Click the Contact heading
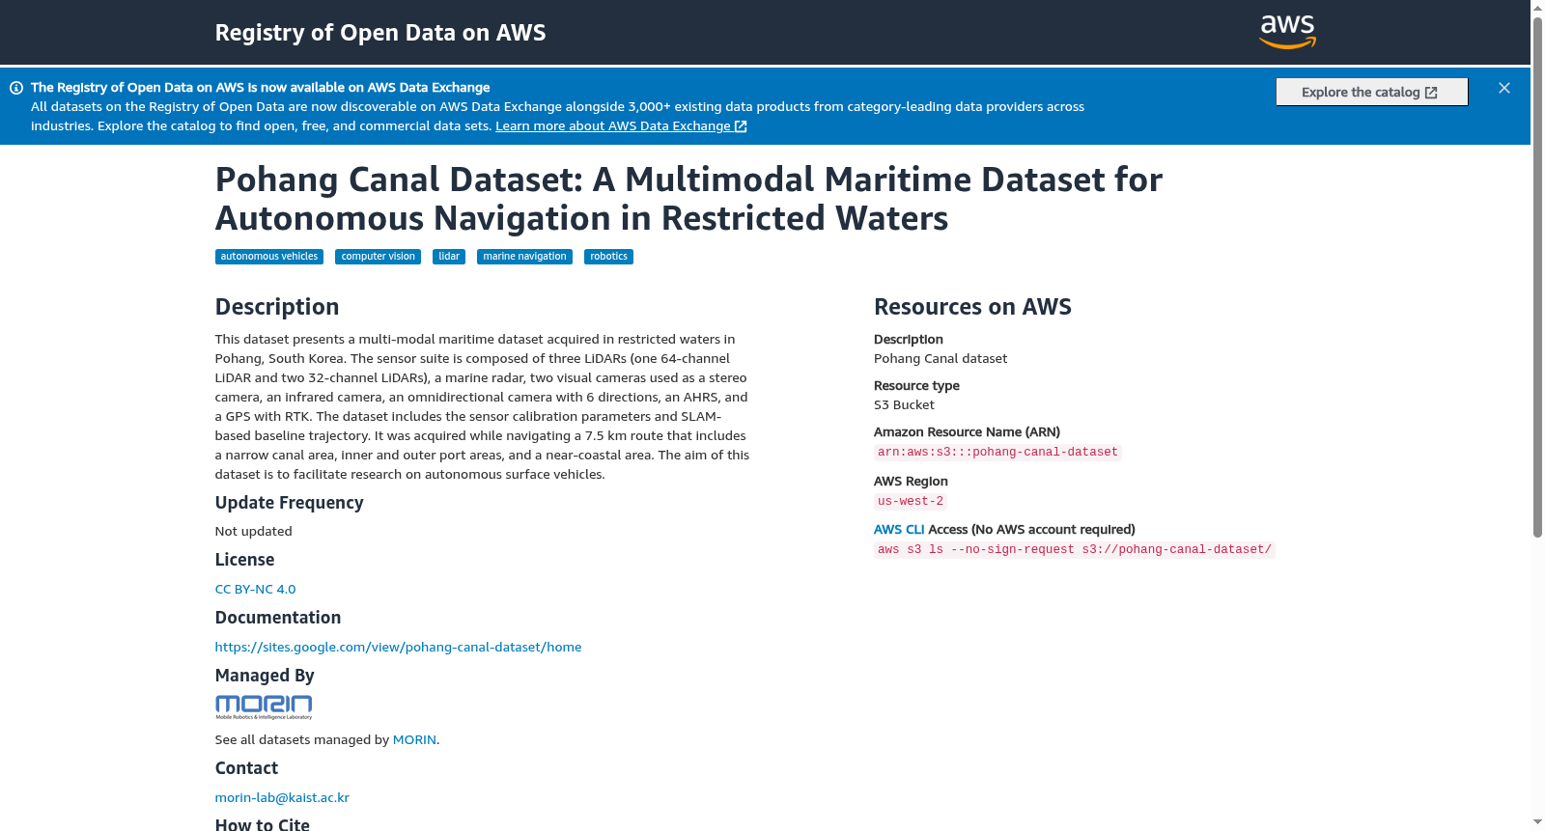Image resolution: width=1545 pixels, height=831 pixels. click(246, 768)
